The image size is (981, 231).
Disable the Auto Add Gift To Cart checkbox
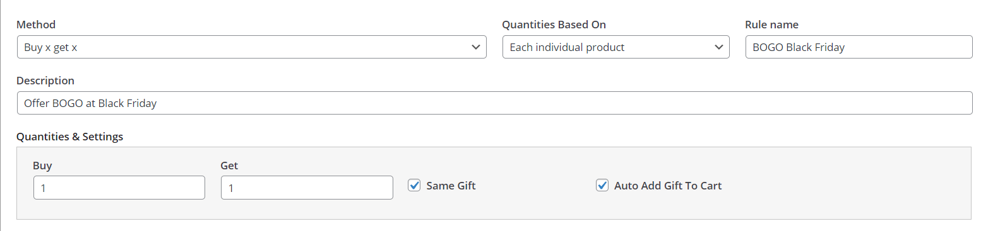click(x=602, y=186)
